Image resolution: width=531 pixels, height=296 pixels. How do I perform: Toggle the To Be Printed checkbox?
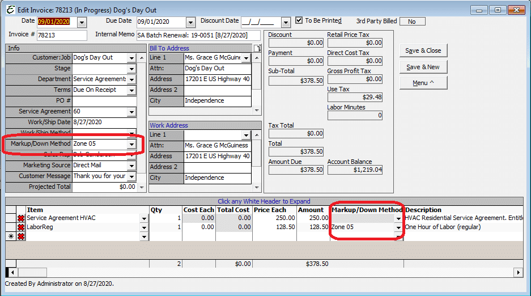(x=299, y=20)
